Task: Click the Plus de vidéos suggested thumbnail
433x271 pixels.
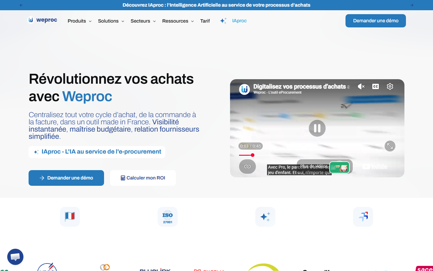Action: tap(340, 167)
